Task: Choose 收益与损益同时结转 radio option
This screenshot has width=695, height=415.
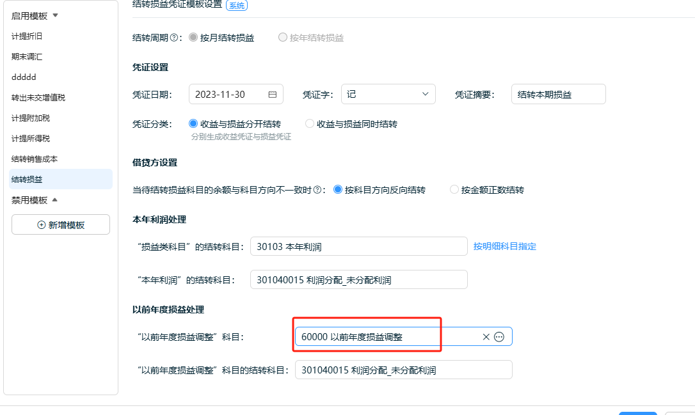Action: 310,124
